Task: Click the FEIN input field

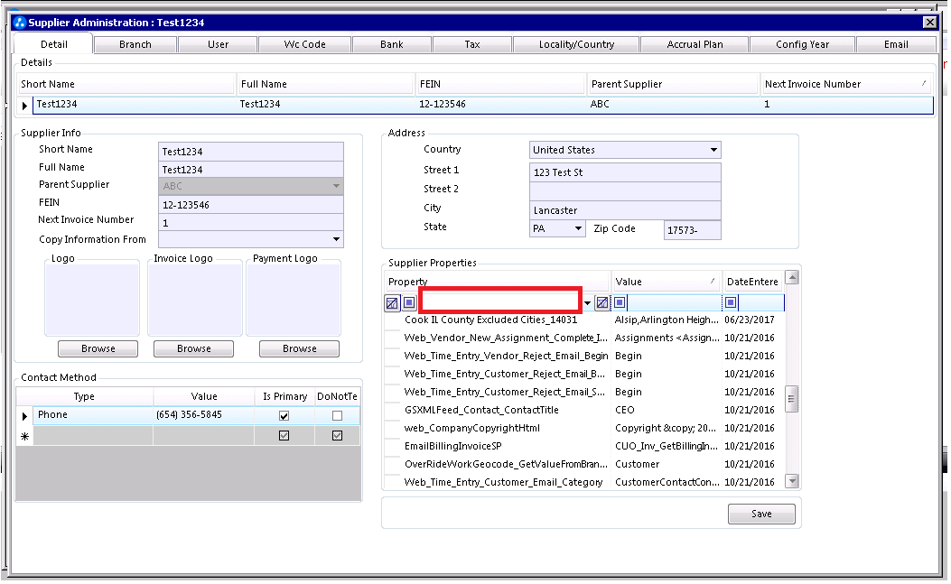Action: point(251,205)
